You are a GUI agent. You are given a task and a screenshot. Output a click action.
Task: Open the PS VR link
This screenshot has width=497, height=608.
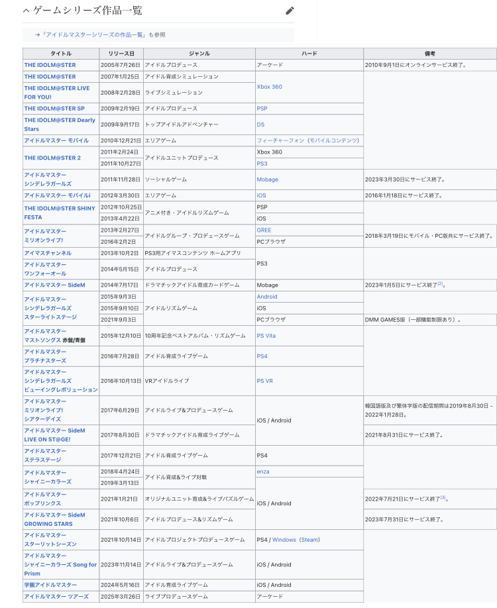point(264,381)
